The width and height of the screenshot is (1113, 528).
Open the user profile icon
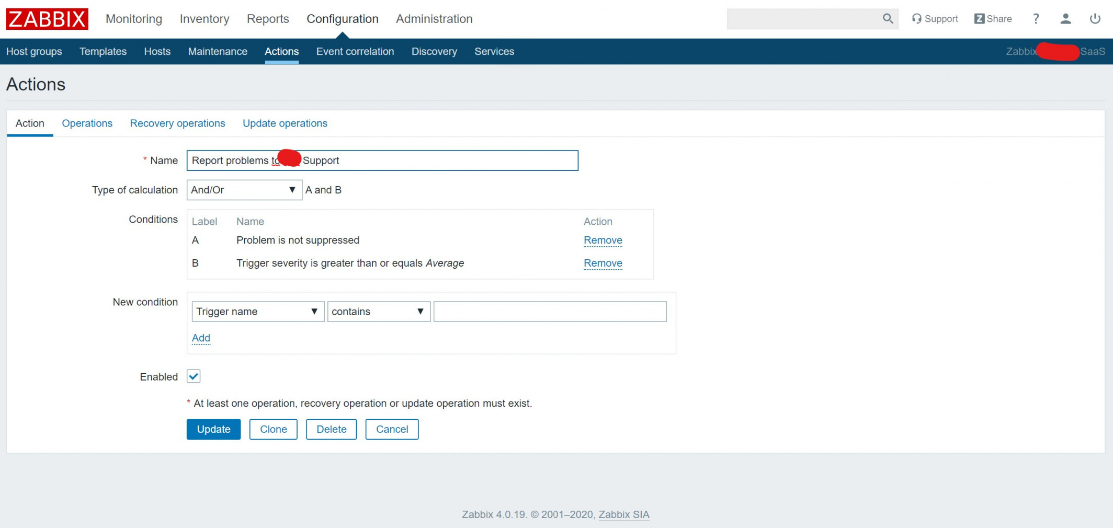(1065, 19)
